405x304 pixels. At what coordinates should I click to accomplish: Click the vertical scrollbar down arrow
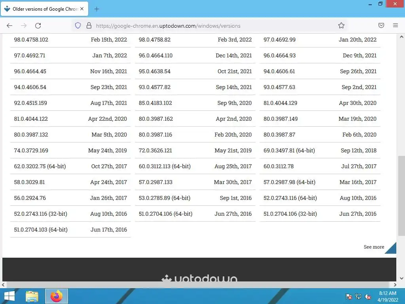click(x=401, y=278)
